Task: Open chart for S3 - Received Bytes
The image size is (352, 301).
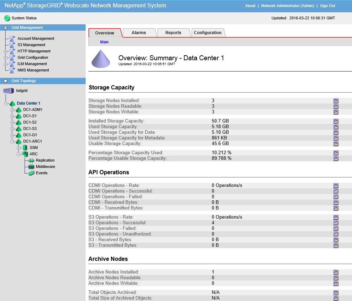Action: click(335, 240)
